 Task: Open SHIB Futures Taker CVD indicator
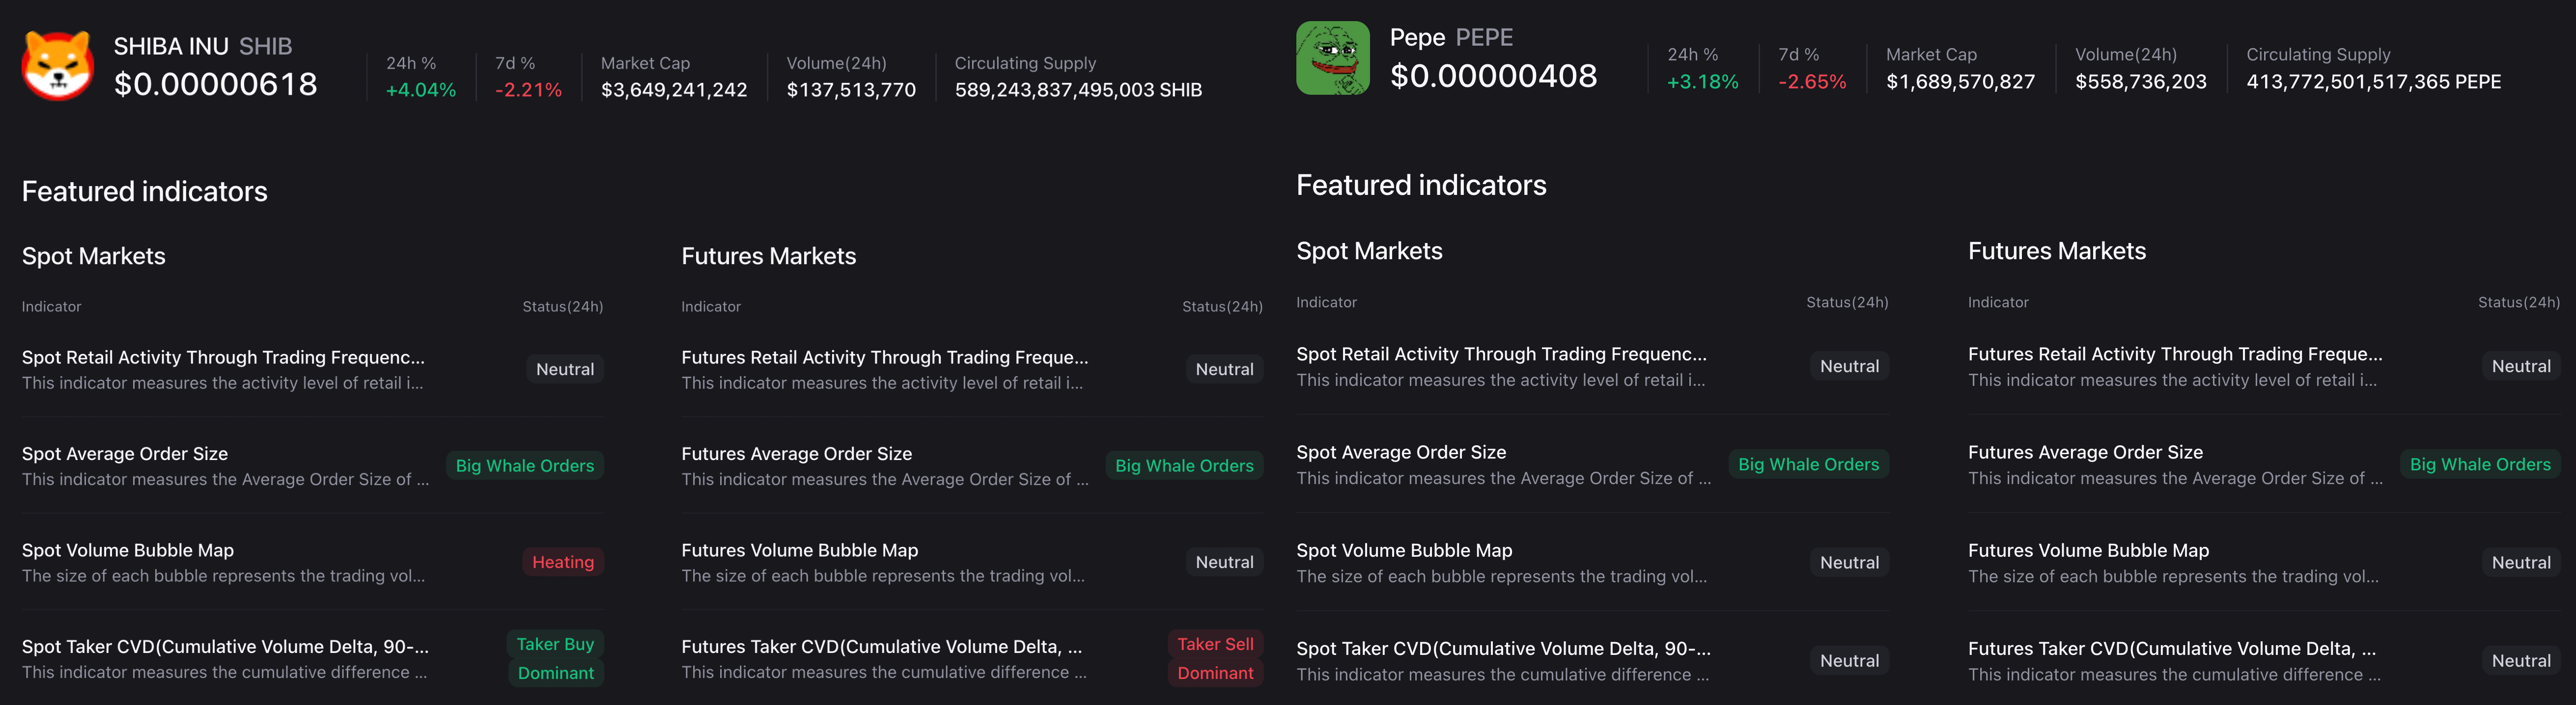(x=881, y=647)
